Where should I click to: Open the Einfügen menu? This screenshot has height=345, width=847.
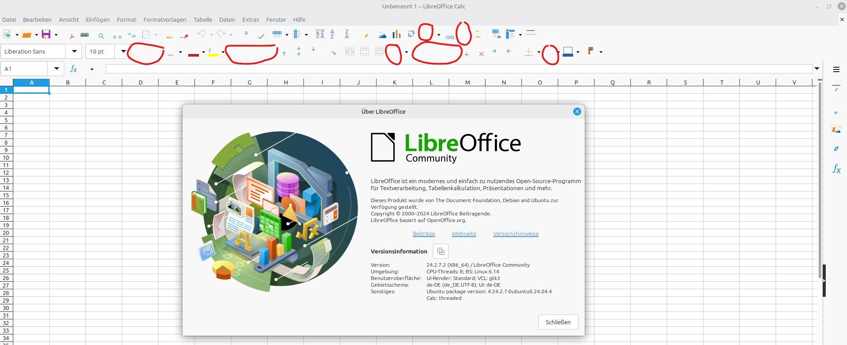pyautogui.click(x=98, y=19)
